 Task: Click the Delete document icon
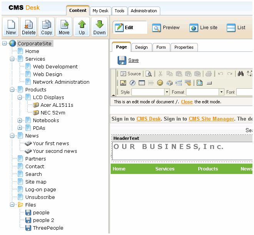point(28,27)
